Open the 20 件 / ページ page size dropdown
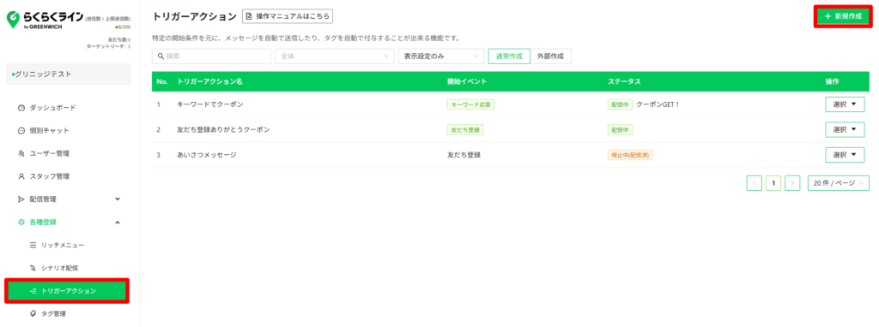Image resolution: width=879 pixels, height=327 pixels. [839, 183]
